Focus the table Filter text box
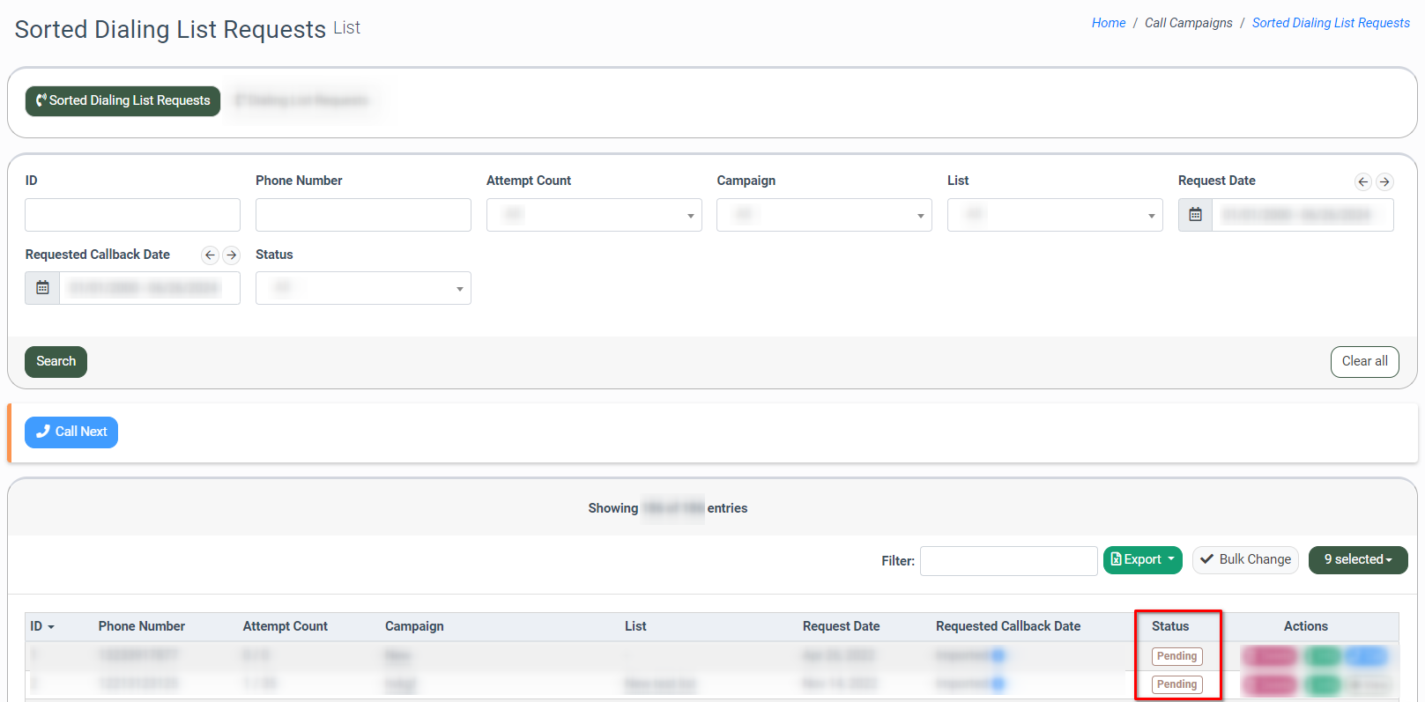This screenshot has height=702, width=1425. pyautogui.click(x=1007, y=561)
